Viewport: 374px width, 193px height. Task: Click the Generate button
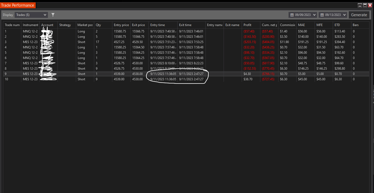tap(359, 15)
